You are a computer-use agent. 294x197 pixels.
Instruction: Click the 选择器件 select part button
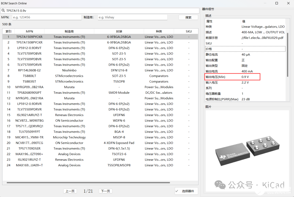[x=186, y=191]
